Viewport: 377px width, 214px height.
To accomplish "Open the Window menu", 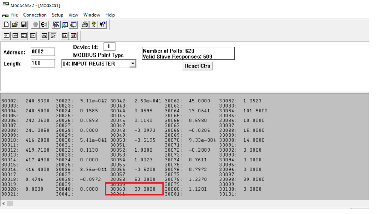I will tap(92, 15).
